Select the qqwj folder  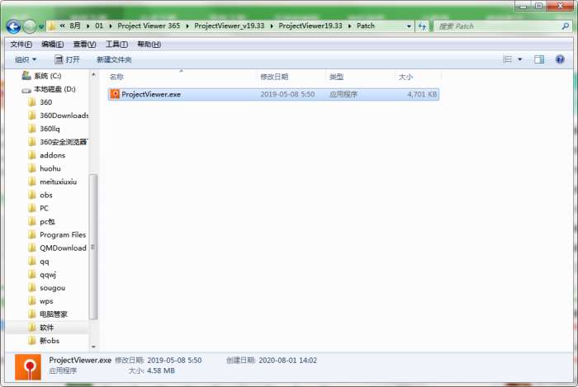[42, 275]
